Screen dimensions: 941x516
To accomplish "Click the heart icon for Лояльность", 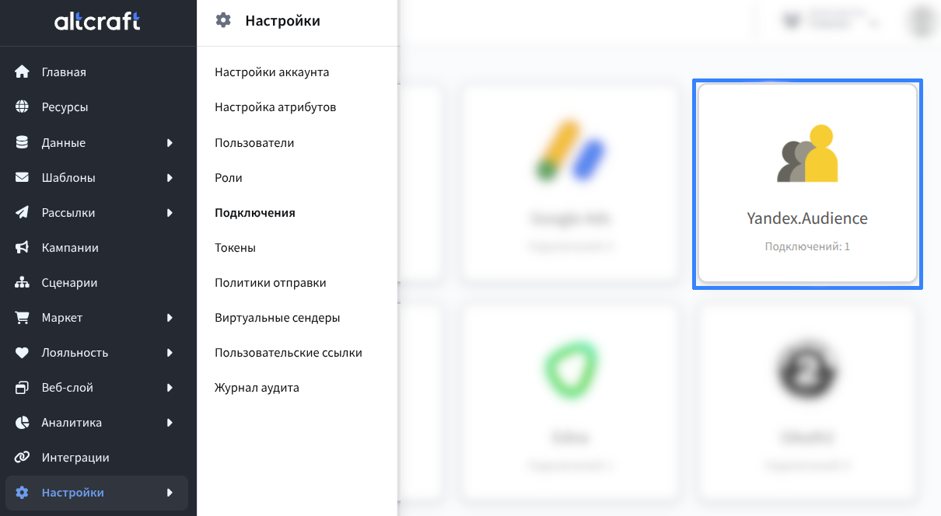I will [x=22, y=353].
